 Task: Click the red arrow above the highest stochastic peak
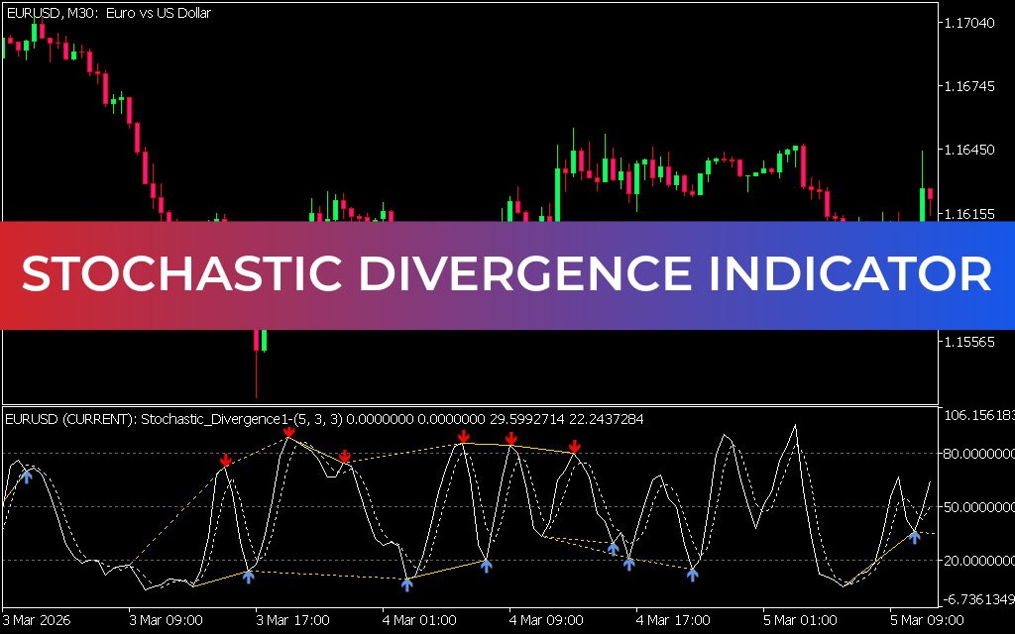pos(289,434)
